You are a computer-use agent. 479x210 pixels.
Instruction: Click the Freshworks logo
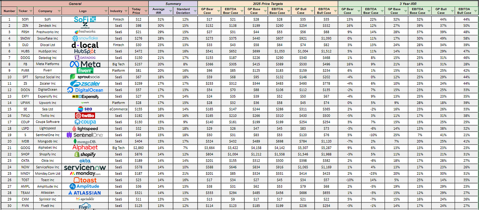85,32
